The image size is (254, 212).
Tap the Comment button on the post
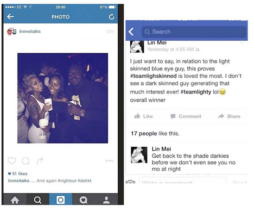pos(186,116)
